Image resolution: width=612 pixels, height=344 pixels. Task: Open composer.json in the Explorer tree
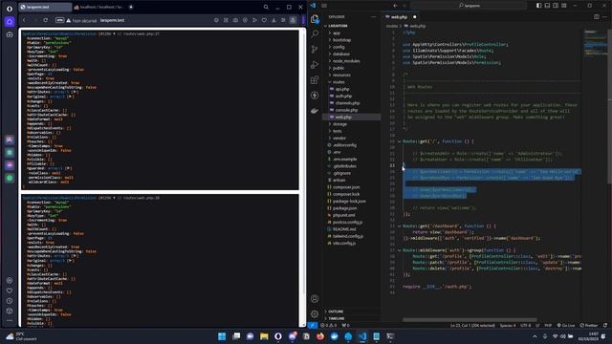pyautogui.click(x=346, y=187)
